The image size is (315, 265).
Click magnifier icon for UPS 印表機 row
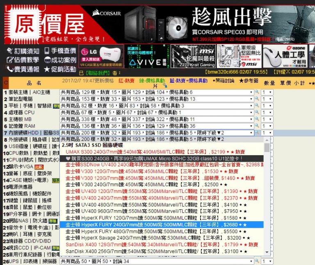click(257, 261)
